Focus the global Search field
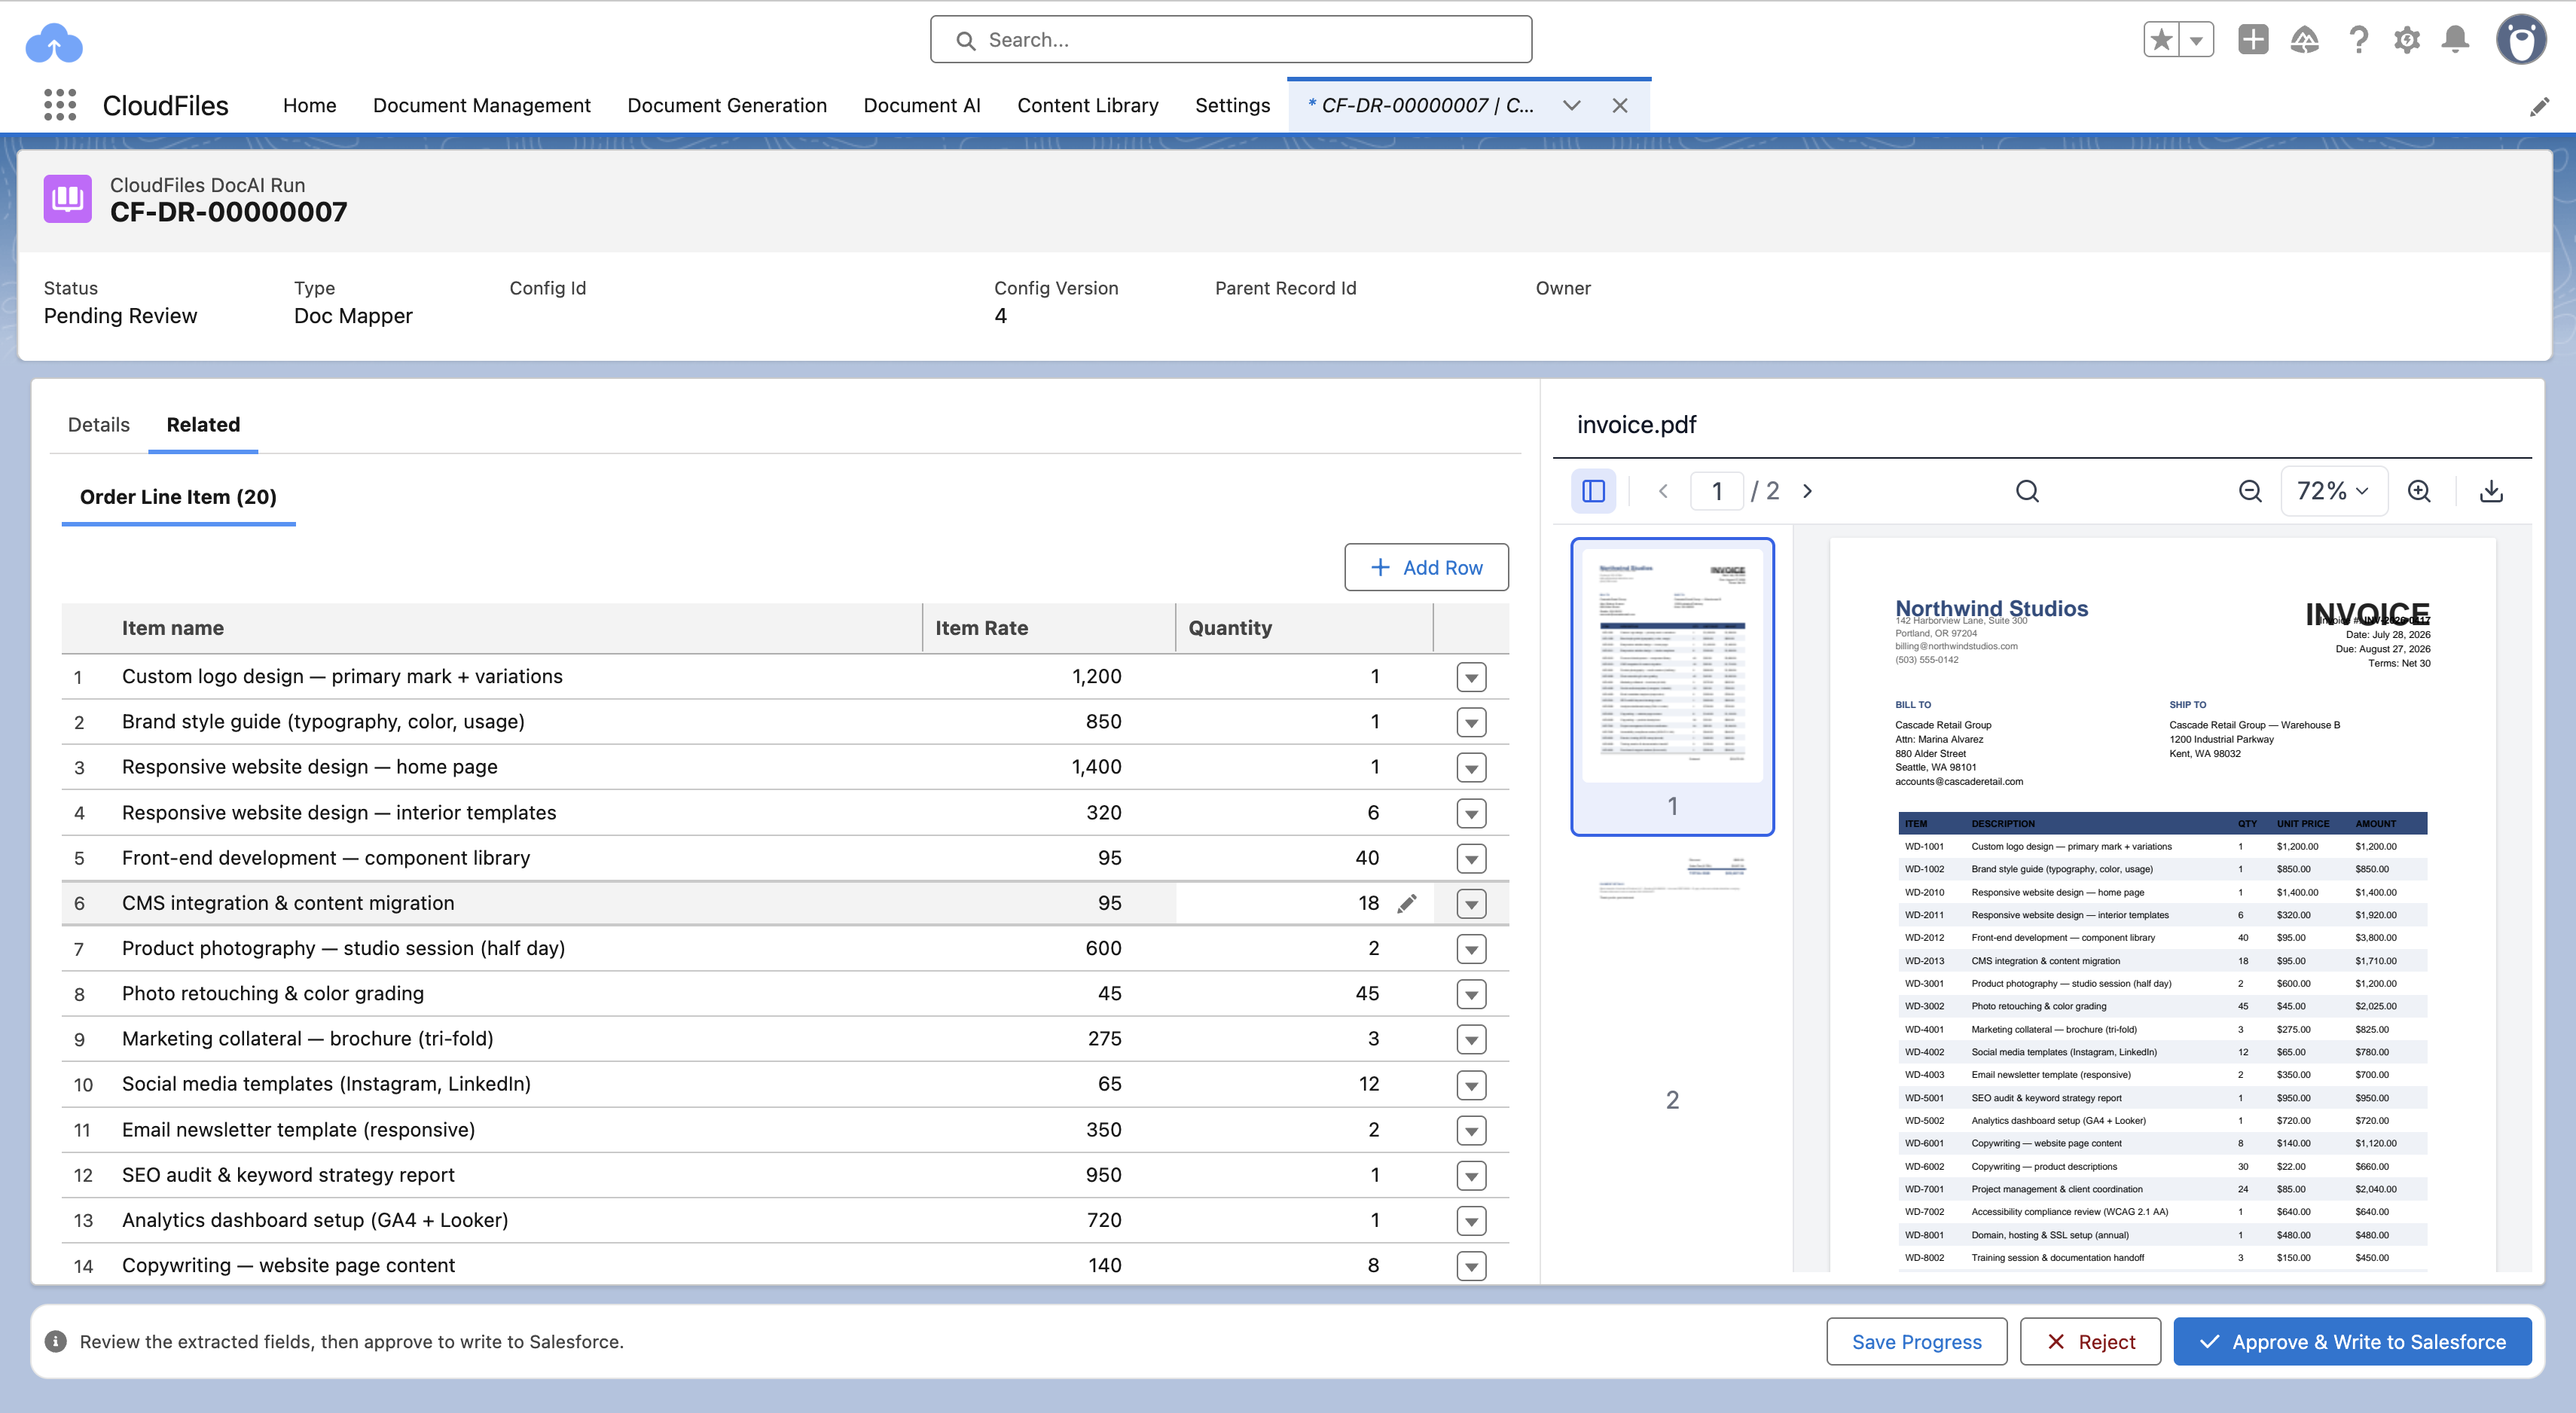 click(1230, 40)
